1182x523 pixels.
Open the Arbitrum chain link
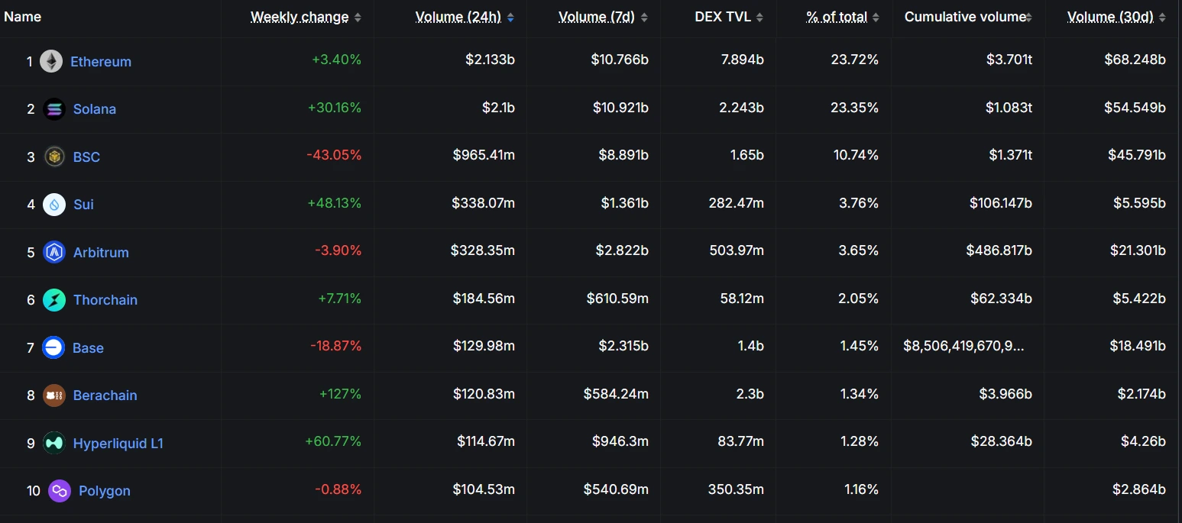[x=101, y=253]
